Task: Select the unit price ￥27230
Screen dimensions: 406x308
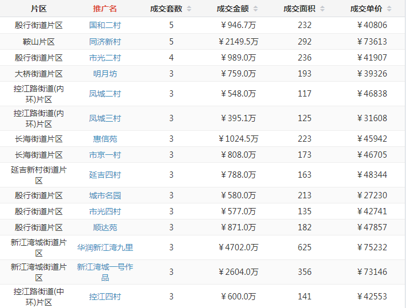Action: (372, 195)
